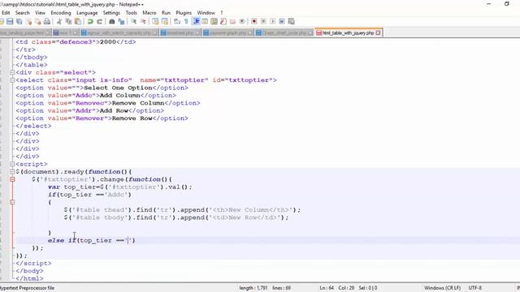Toggle Word Wrap in toolbar
Screen dimensions: 520x292
(x=177, y=22)
